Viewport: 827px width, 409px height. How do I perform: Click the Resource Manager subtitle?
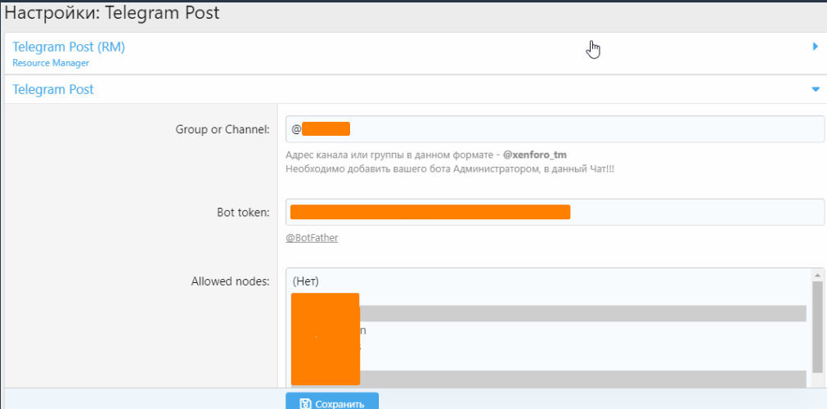(x=51, y=63)
